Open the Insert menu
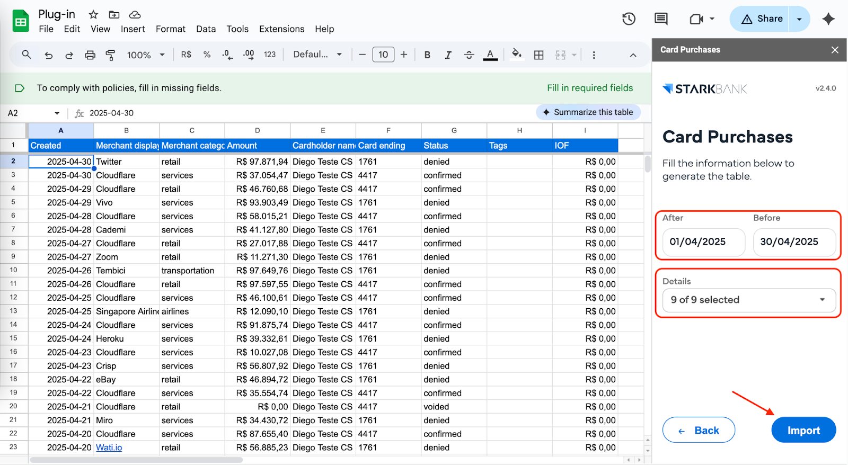Viewport: 848px width, 465px height. pyautogui.click(x=132, y=29)
